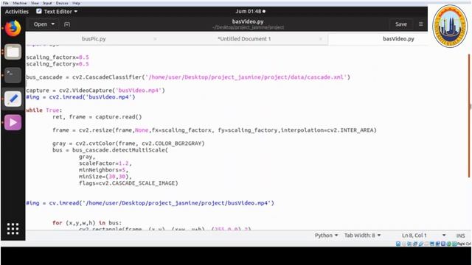Open the Files manager dock icon
Screen dimensions: 472x265
click(13, 52)
